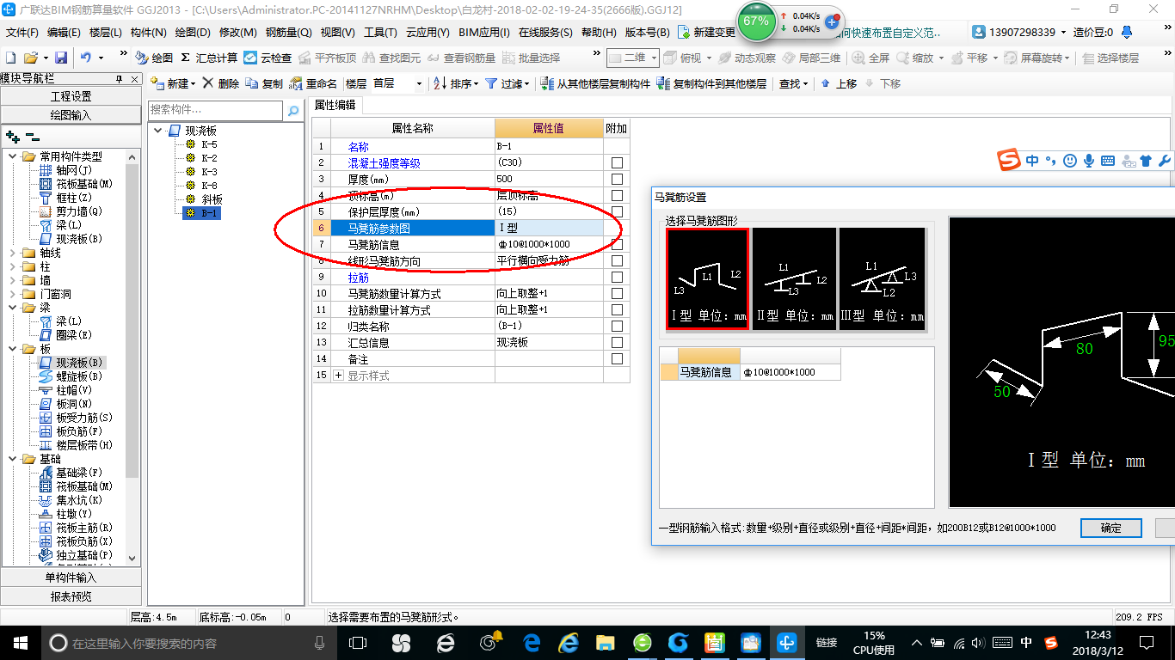Screen dimensions: 1175x660
Task: Collapse 现浇板 component tree node
Action: (158, 131)
